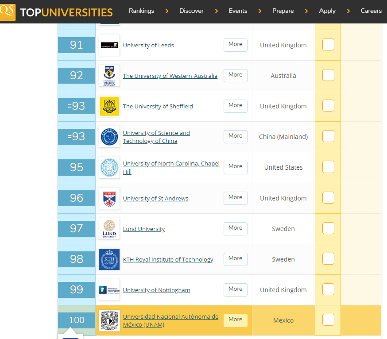Tick the compare checkbox for St Andrews

click(x=328, y=198)
